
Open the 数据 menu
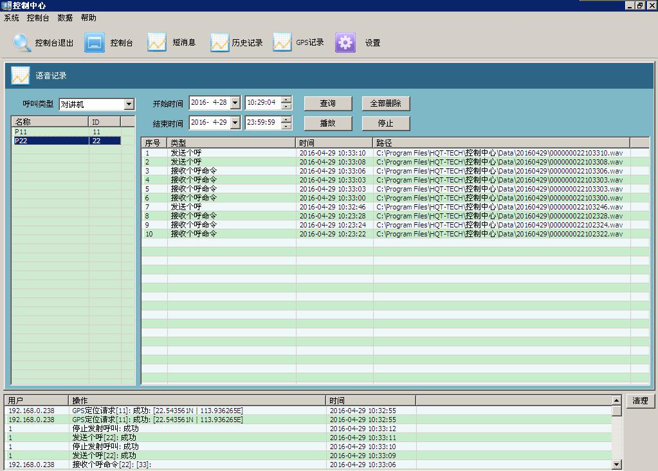65,17
